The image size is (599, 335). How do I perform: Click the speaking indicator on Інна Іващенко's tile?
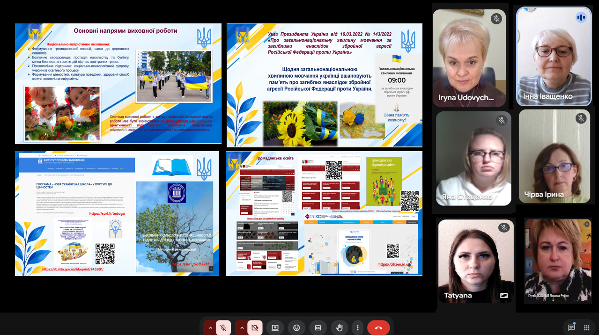(x=581, y=17)
